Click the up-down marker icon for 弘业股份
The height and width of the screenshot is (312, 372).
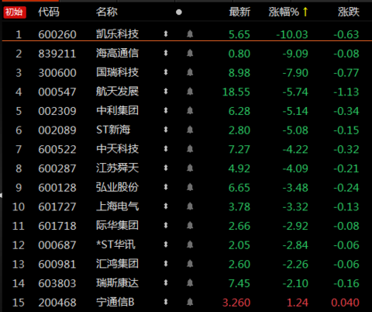click(166, 187)
